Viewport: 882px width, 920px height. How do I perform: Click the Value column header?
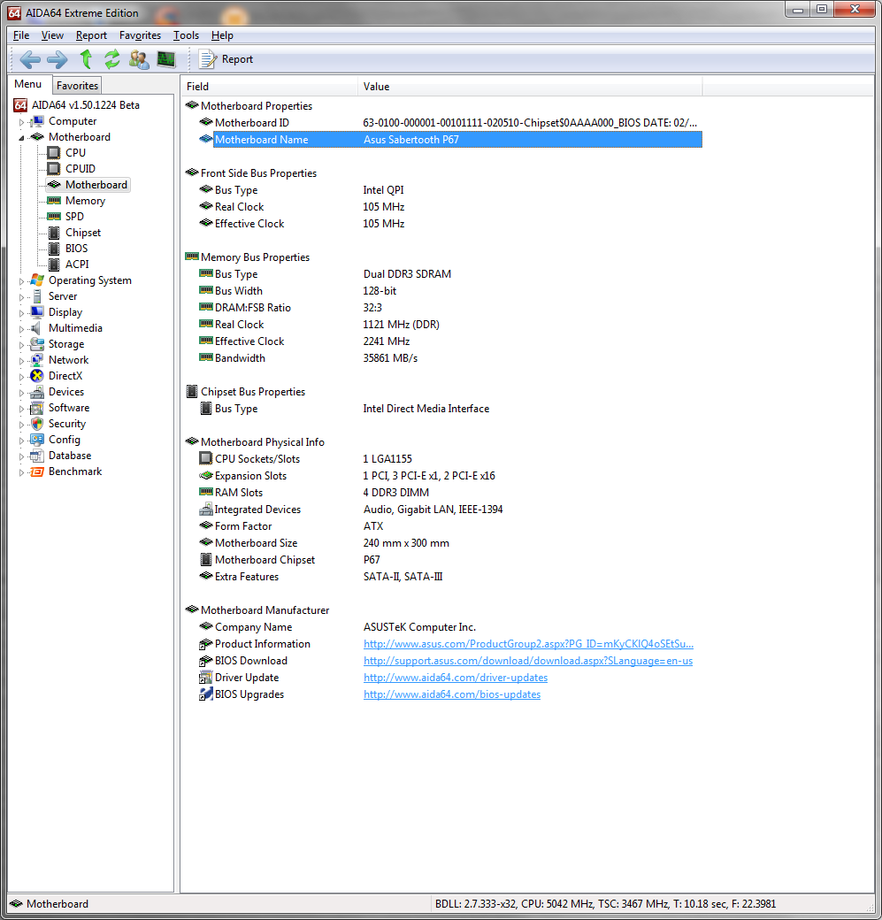pos(529,87)
